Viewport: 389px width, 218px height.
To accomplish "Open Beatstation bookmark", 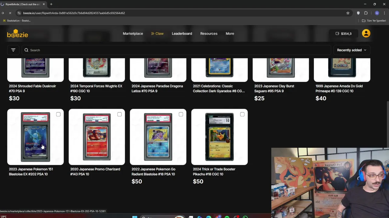I will pyautogui.click(x=17, y=21).
